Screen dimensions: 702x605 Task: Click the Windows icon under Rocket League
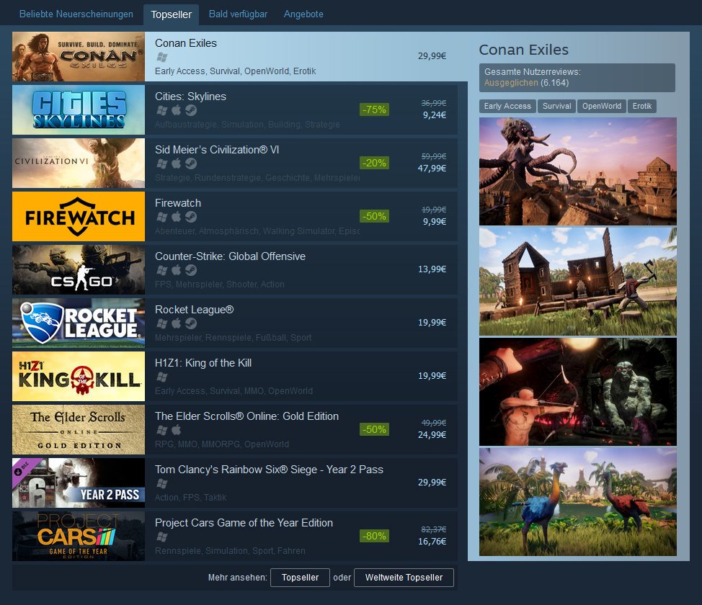[x=162, y=323]
